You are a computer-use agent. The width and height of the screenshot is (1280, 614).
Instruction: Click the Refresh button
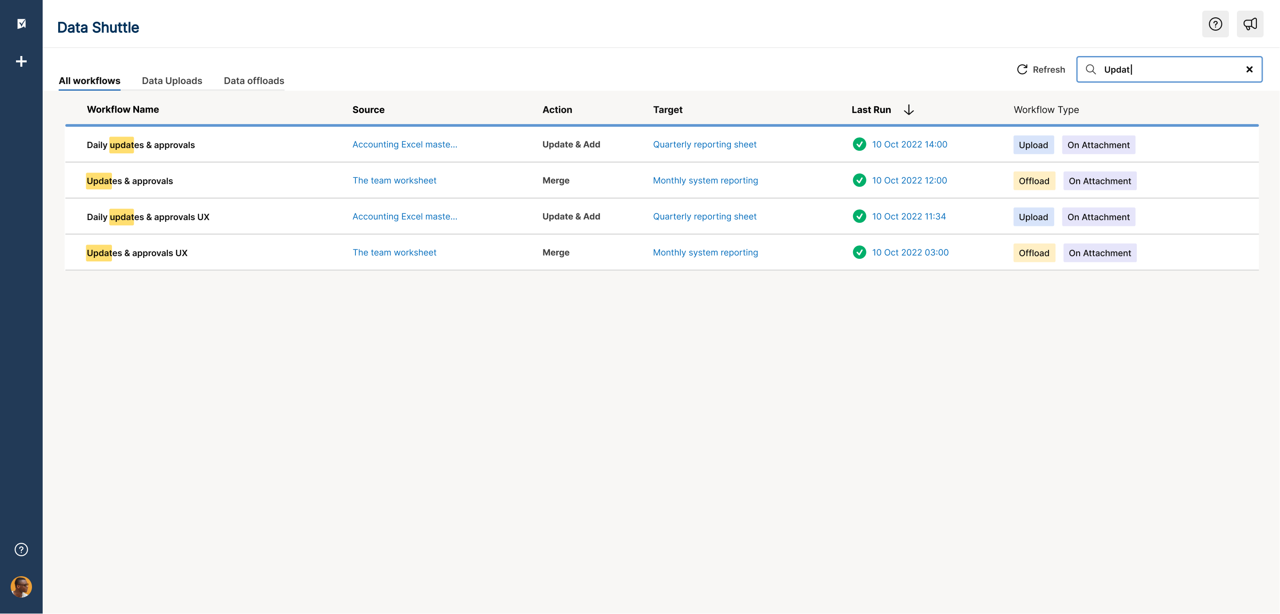1041,70
